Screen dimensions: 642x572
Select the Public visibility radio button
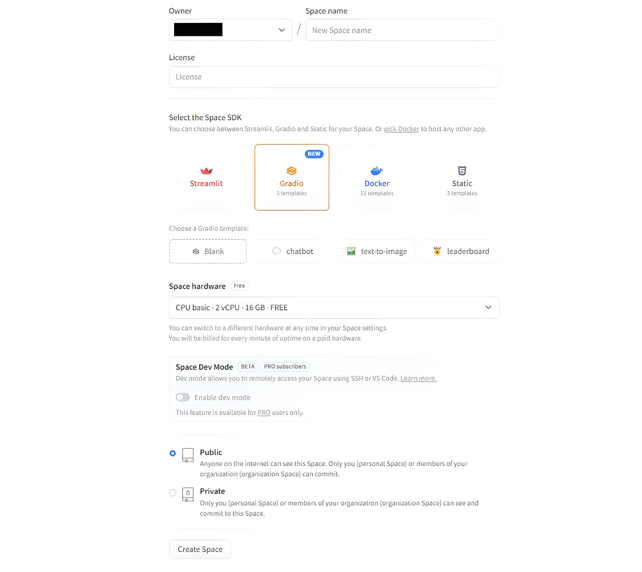tap(173, 453)
